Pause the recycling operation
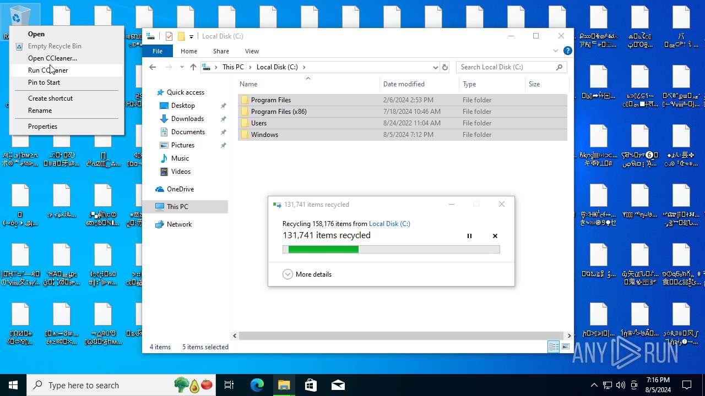Viewport: 705px width, 396px height. coord(469,236)
